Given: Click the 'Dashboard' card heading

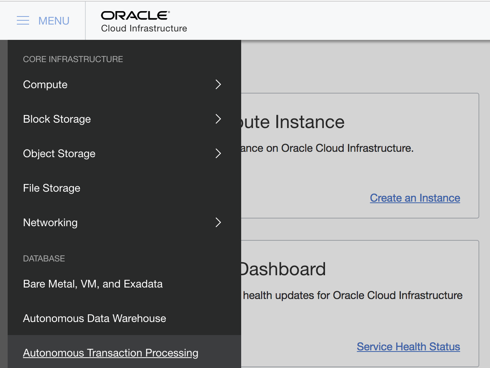Looking at the screenshot, I should [x=283, y=269].
